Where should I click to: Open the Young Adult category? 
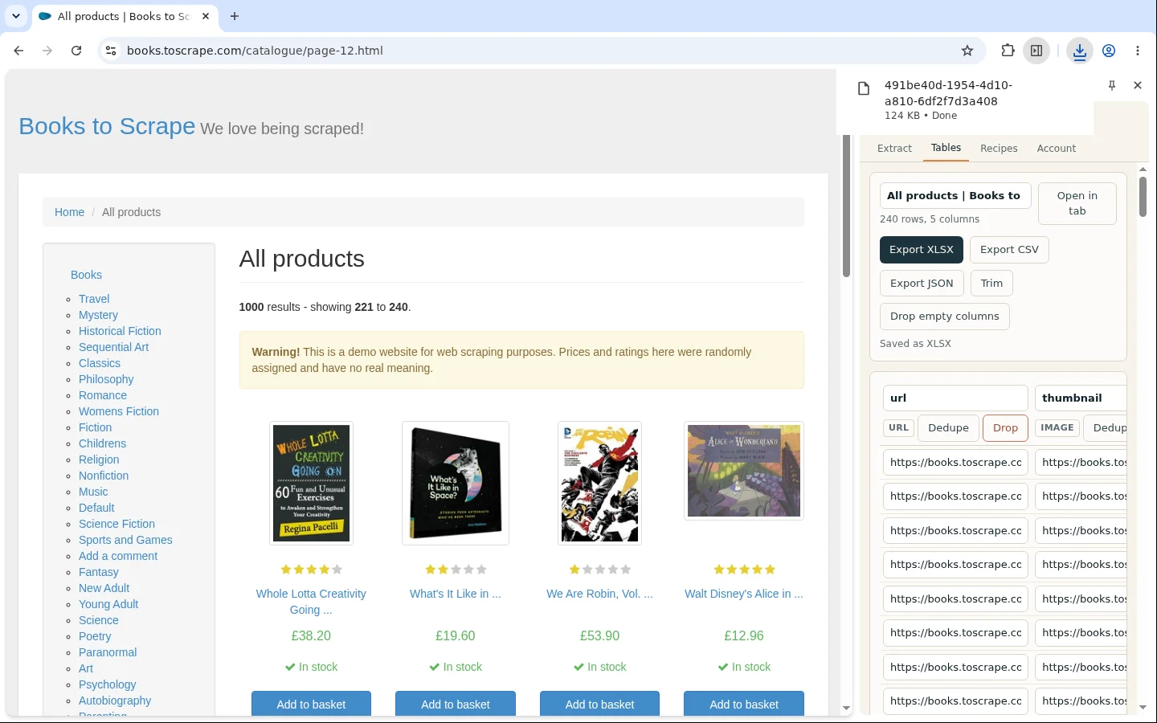point(108,604)
